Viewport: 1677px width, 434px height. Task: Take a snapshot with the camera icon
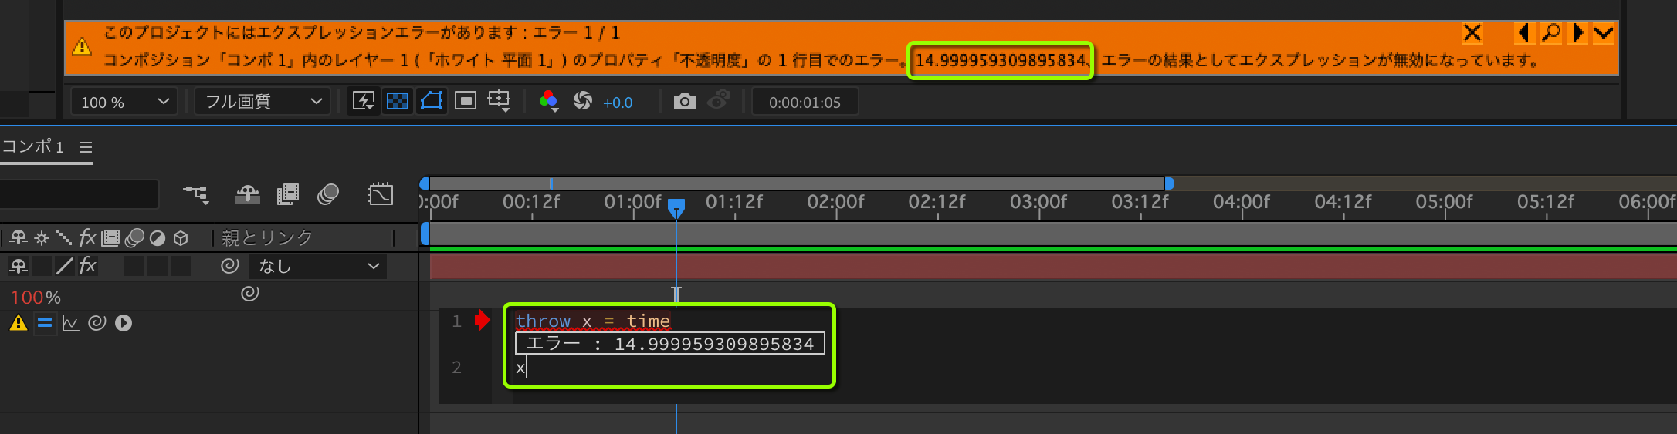point(684,102)
